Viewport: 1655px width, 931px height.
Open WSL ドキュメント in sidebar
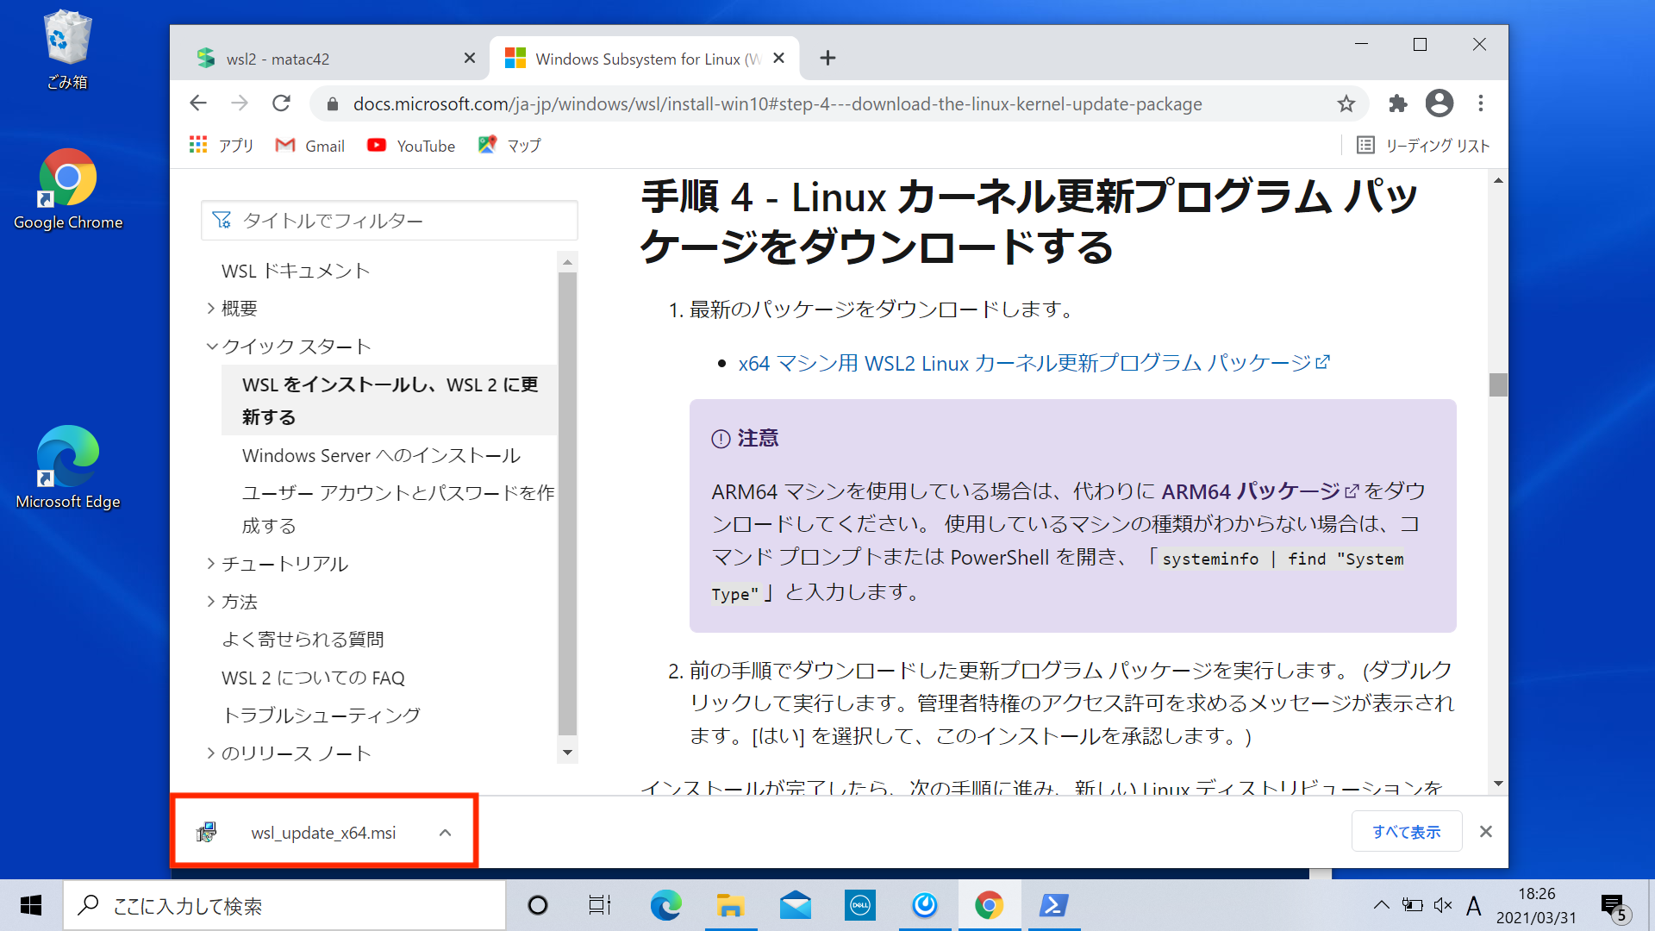click(x=296, y=271)
